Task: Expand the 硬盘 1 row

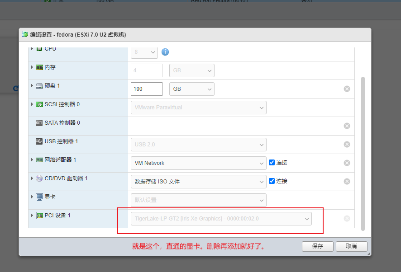Action: 32,85
